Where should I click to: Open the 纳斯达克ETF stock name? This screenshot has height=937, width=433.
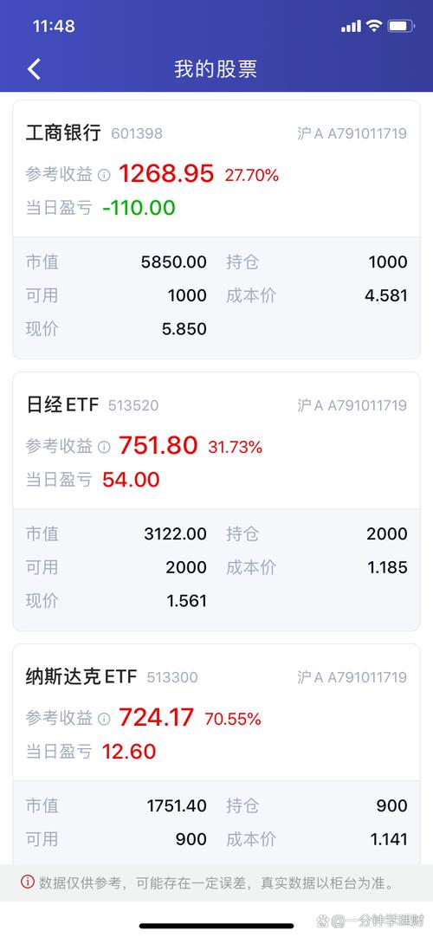(81, 676)
